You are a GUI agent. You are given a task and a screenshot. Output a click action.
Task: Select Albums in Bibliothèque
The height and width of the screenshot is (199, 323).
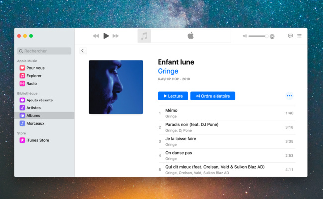pos(44,116)
